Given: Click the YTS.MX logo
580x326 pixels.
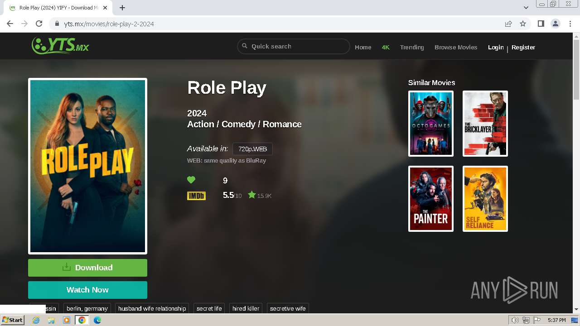Looking at the screenshot, I should (60, 46).
